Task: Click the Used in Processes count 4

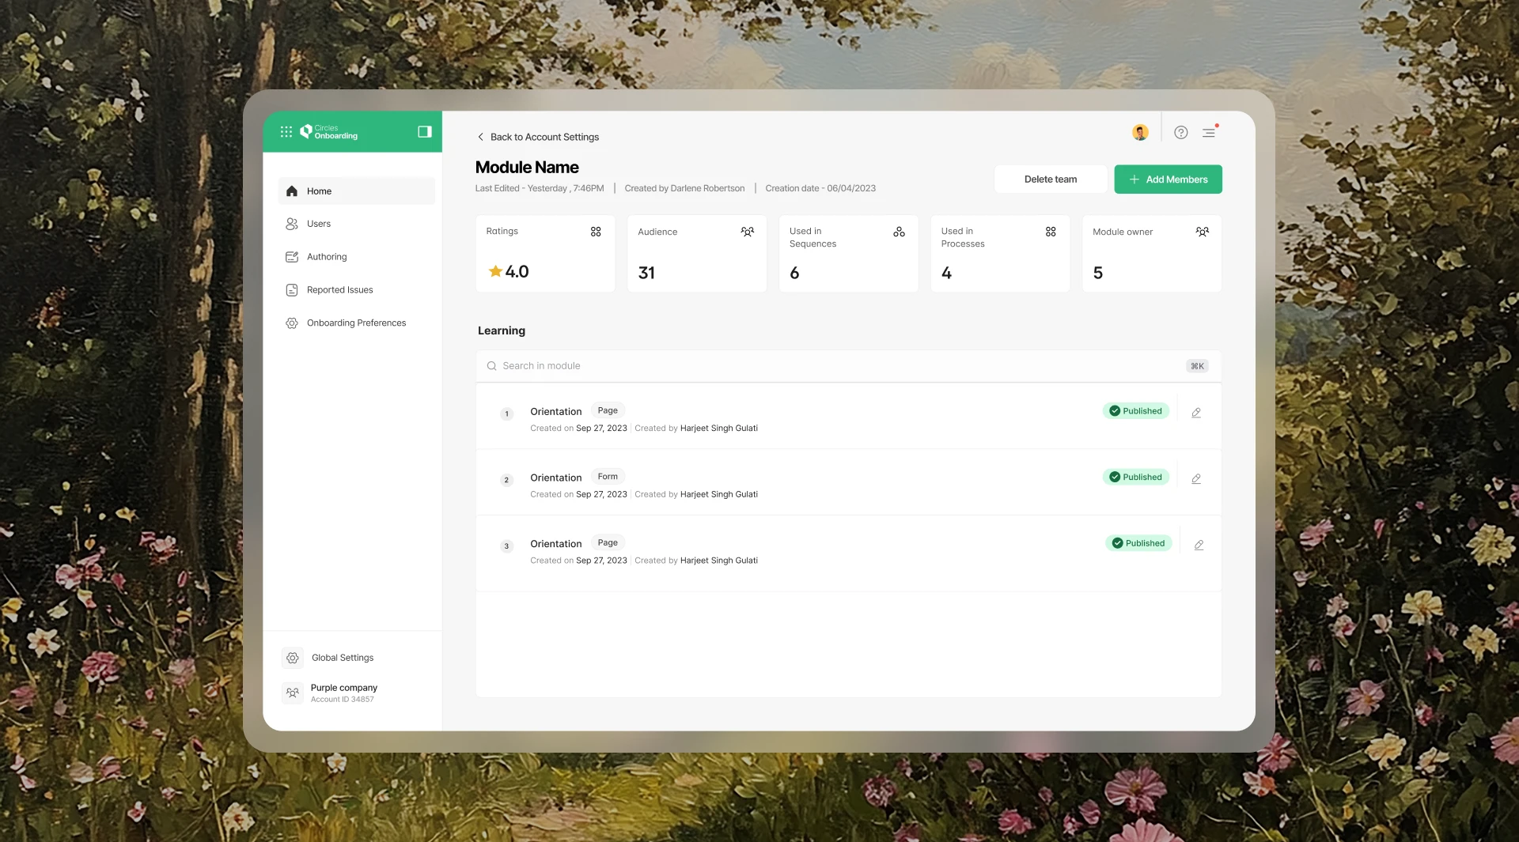Action: [946, 273]
